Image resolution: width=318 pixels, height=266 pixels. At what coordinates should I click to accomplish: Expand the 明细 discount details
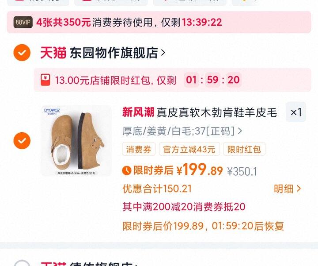[x=287, y=189]
